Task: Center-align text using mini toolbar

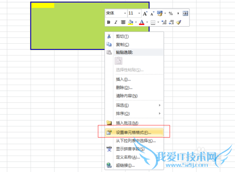Action: click(123, 22)
